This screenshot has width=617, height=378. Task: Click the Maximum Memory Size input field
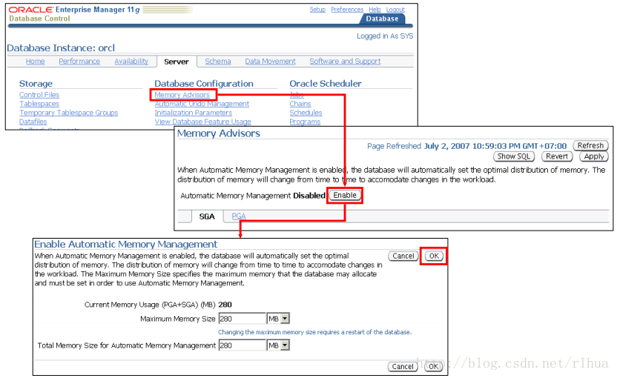coord(242,319)
